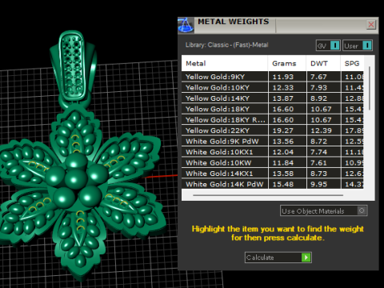Select the Yellow Gold:10KY row
384x288 pixels.
pos(273,87)
